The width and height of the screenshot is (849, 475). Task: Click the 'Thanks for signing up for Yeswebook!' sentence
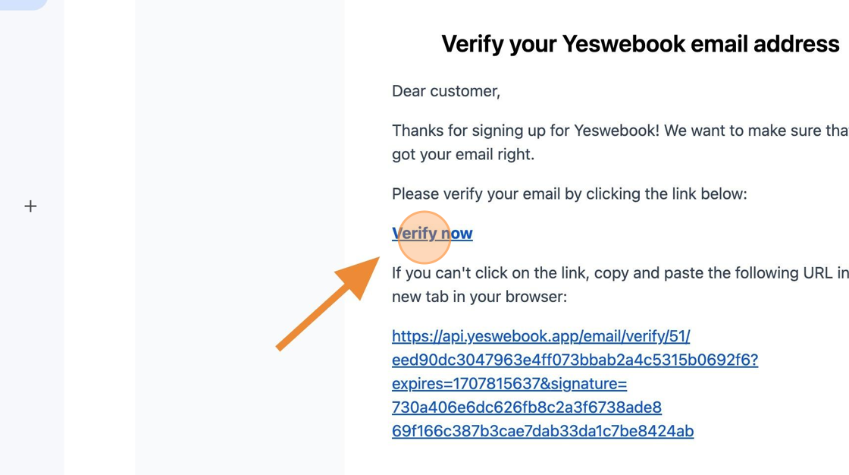(x=525, y=131)
